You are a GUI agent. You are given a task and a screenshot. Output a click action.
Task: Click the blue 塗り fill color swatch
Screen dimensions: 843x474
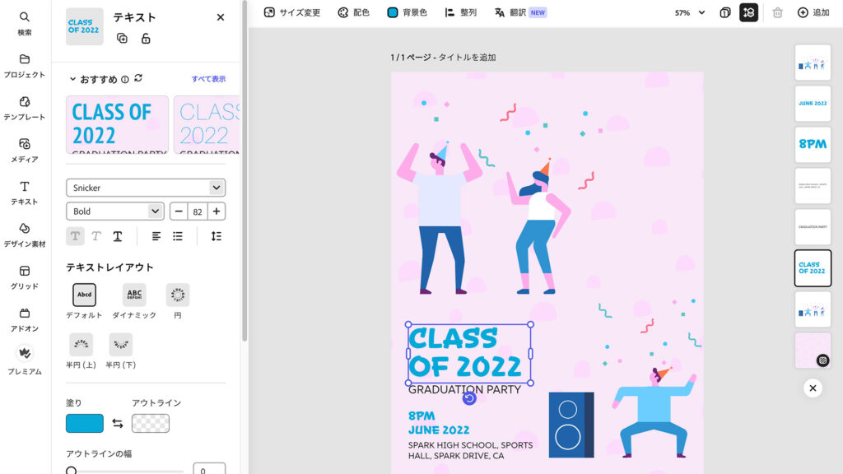[85, 424]
